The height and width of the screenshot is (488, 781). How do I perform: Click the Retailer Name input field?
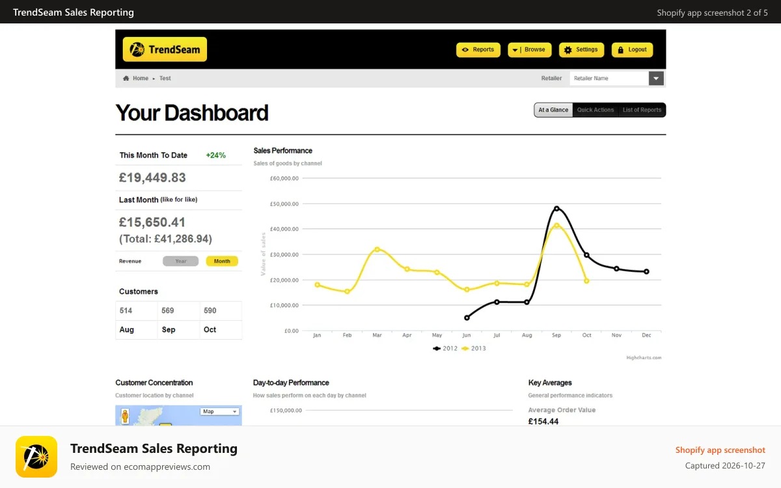[609, 78]
